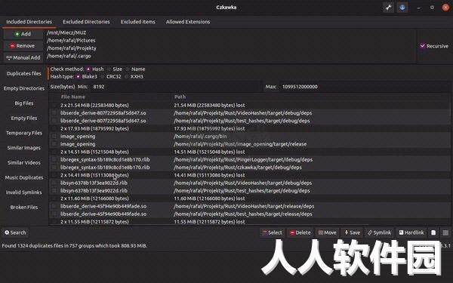Create Symlink for selected files
Image resolution: width=453 pixels, height=283 pixels.
[379, 232]
